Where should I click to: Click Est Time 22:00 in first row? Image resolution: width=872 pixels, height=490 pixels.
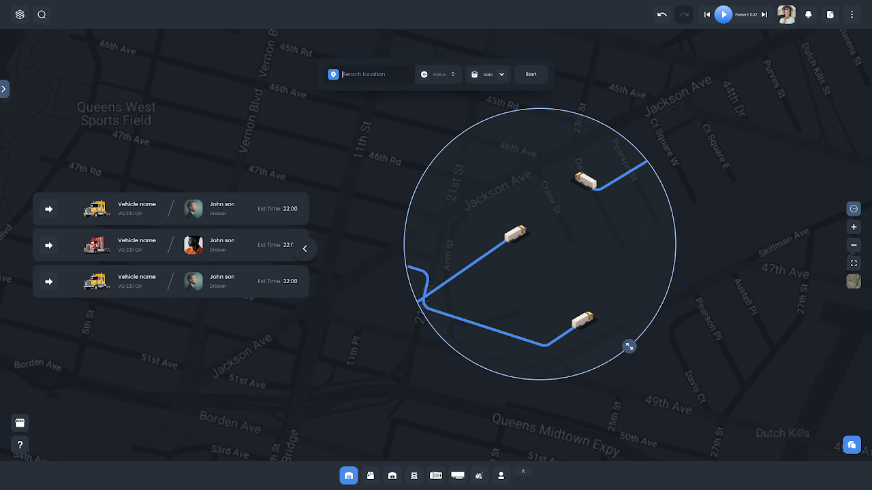coord(277,209)
